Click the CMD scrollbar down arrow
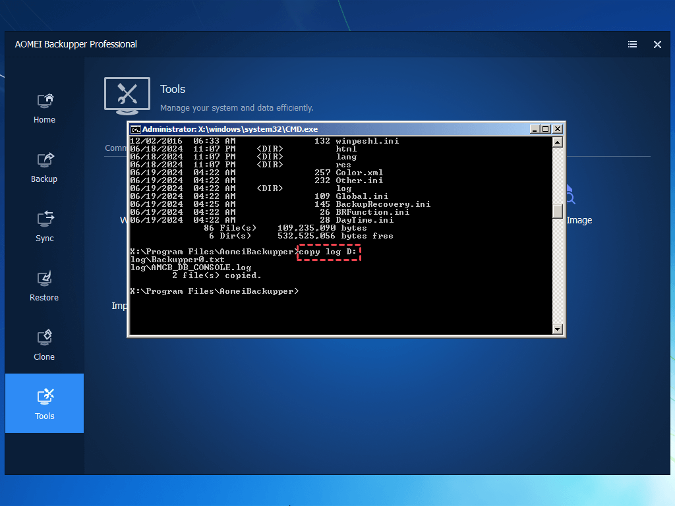 click(x=558, y=329)
